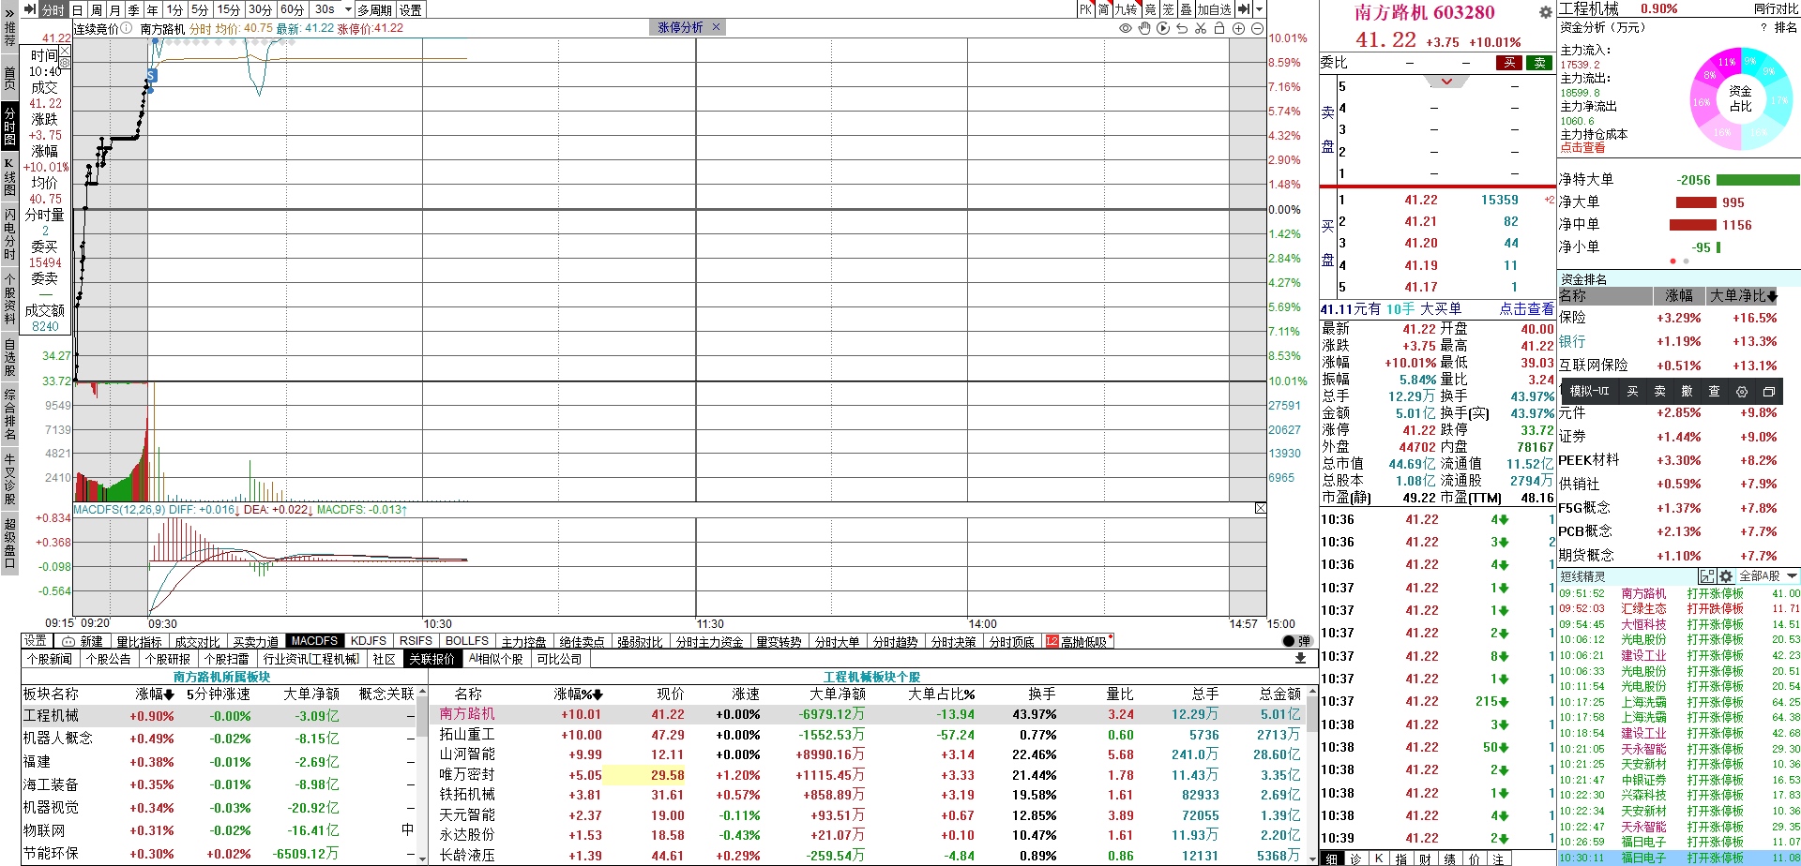
Task: Switch to K线图 in left sidebar
Action: [x=9, y=176]
